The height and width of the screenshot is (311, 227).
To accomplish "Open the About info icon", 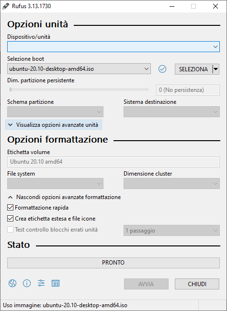I will [27, 283].
